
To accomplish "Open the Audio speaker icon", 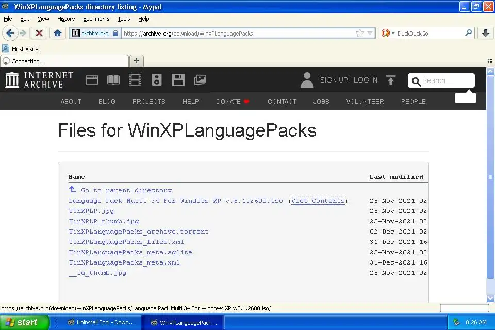I will 157,80.
